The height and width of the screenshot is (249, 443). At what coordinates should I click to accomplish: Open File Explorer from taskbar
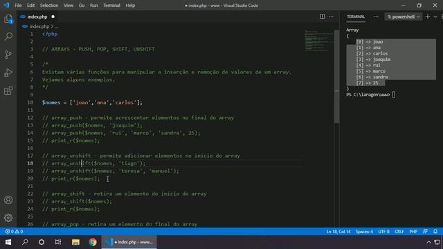coord(75,242)
